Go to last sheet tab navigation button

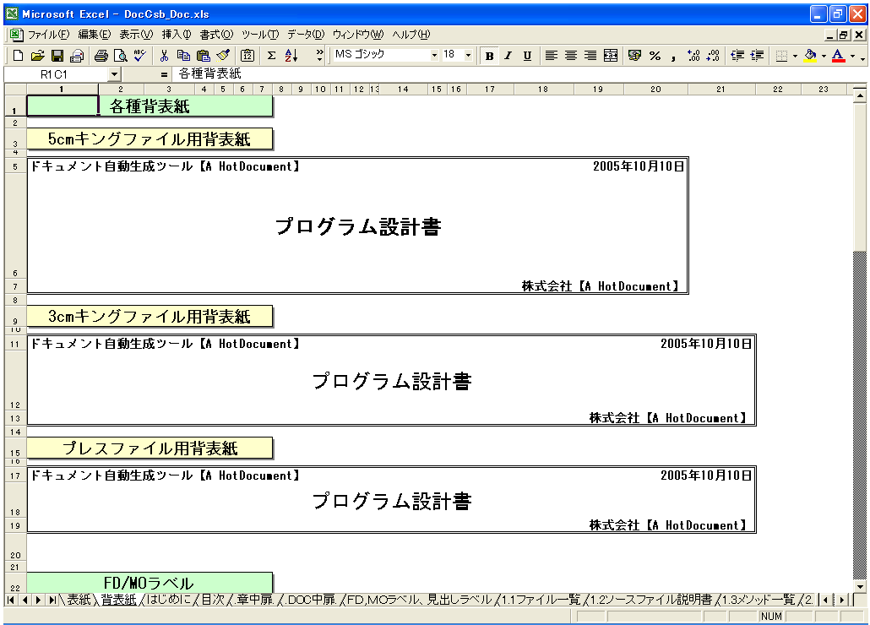(52, 600)
